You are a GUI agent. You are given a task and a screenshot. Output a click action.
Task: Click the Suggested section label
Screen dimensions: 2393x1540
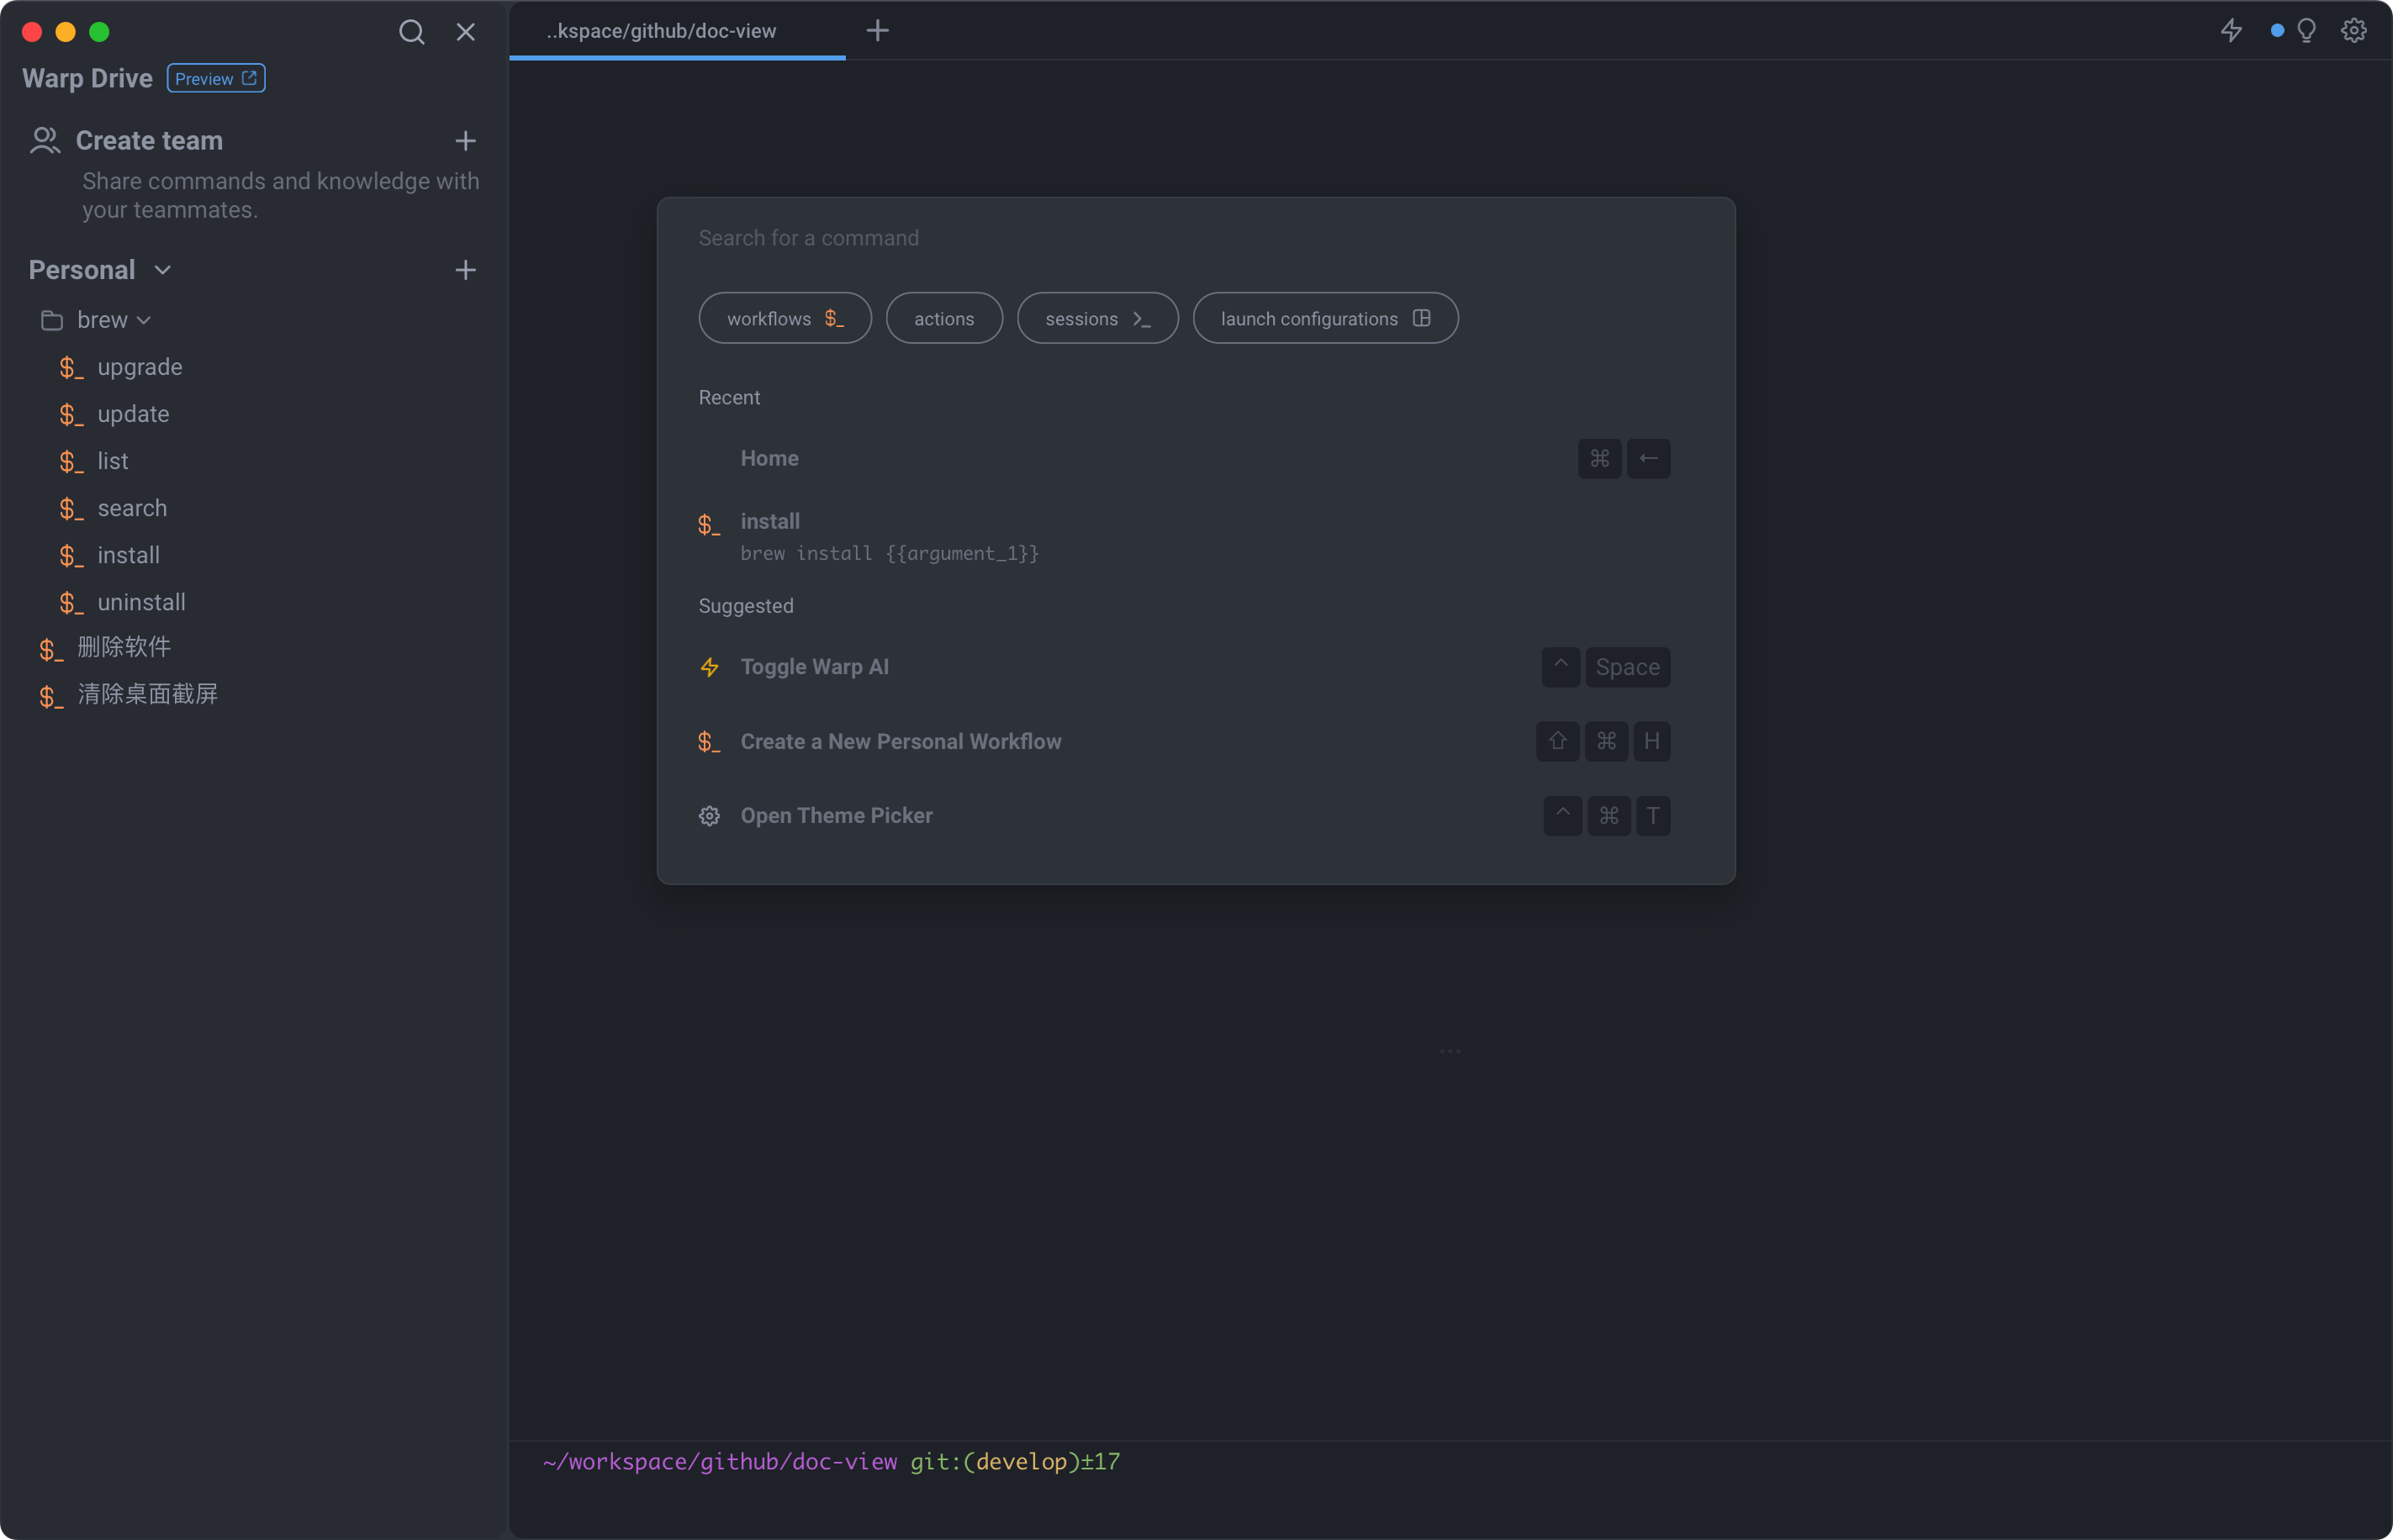click(745, 606)
